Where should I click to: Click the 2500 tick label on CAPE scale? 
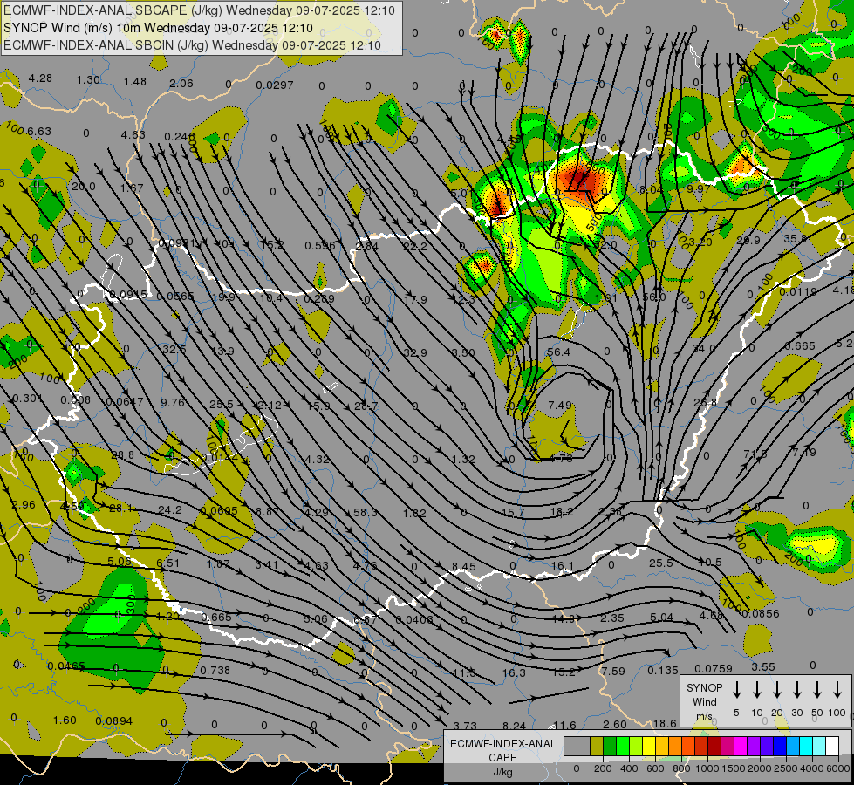click(x=786, y=768)
